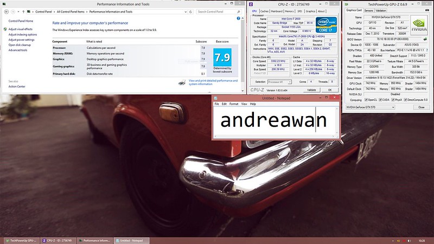Click the printer icon beside detailed performance link
The width and height of the screenshot is (434, 244).
[182, 82]
